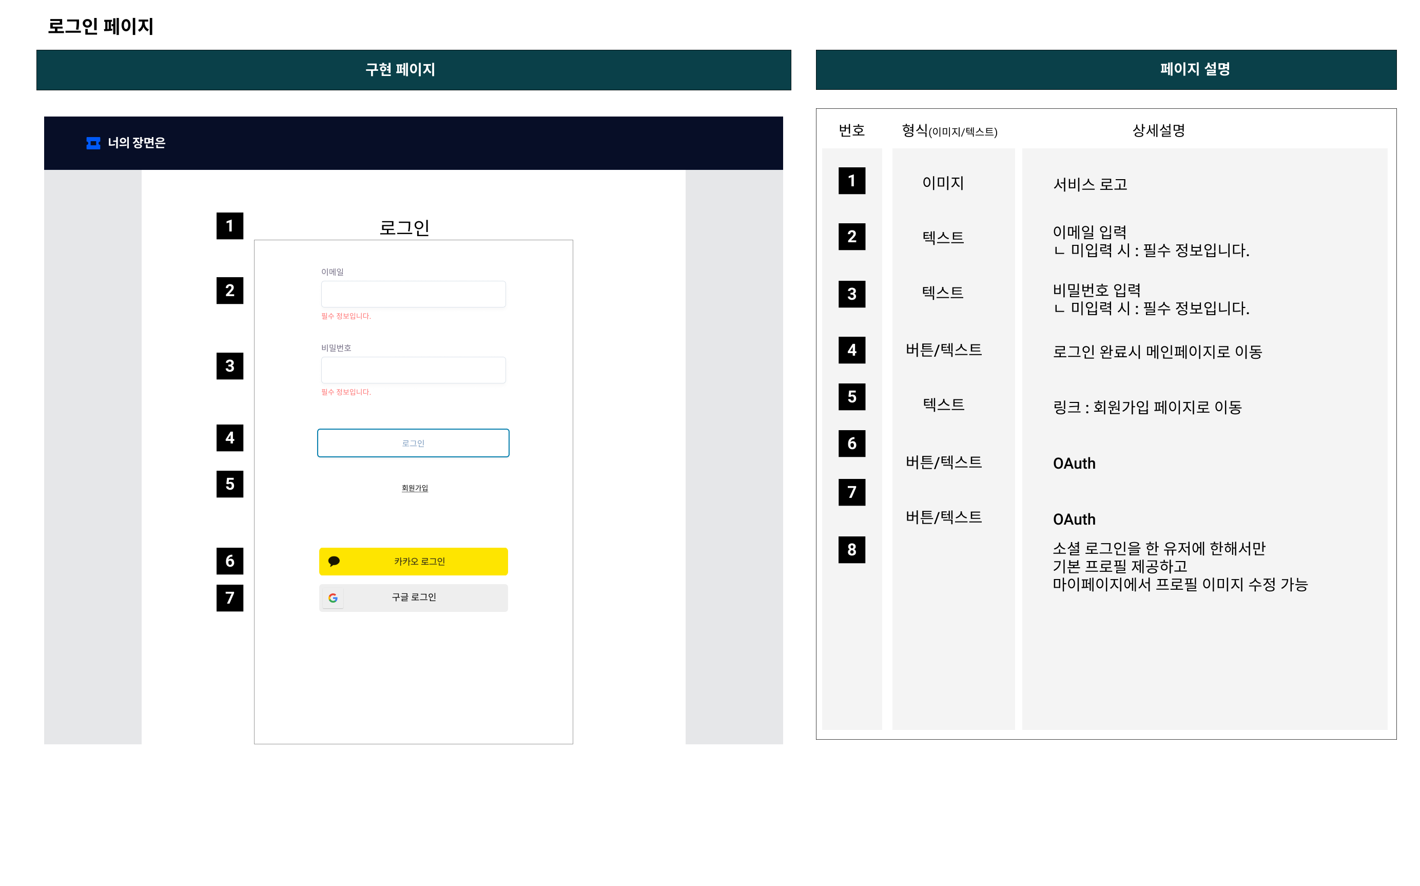Click the Kakao speech bubble icon
Viewport: 1420px width, 886px height.
334,562
